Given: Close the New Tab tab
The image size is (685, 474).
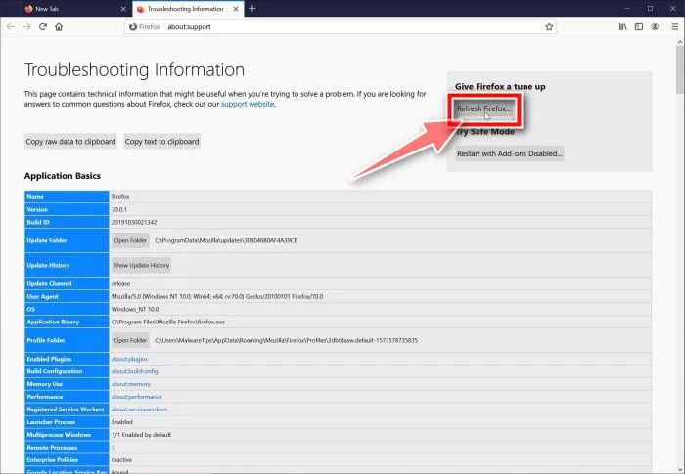Looking at the screenshot, I should tap(123, 9).
